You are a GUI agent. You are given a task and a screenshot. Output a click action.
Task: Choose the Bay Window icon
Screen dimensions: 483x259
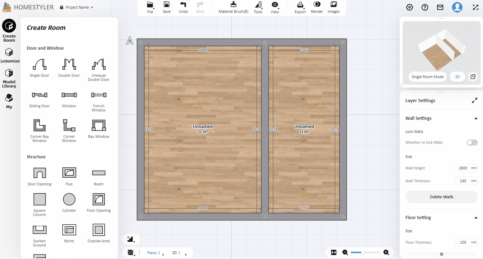point(98,125)
